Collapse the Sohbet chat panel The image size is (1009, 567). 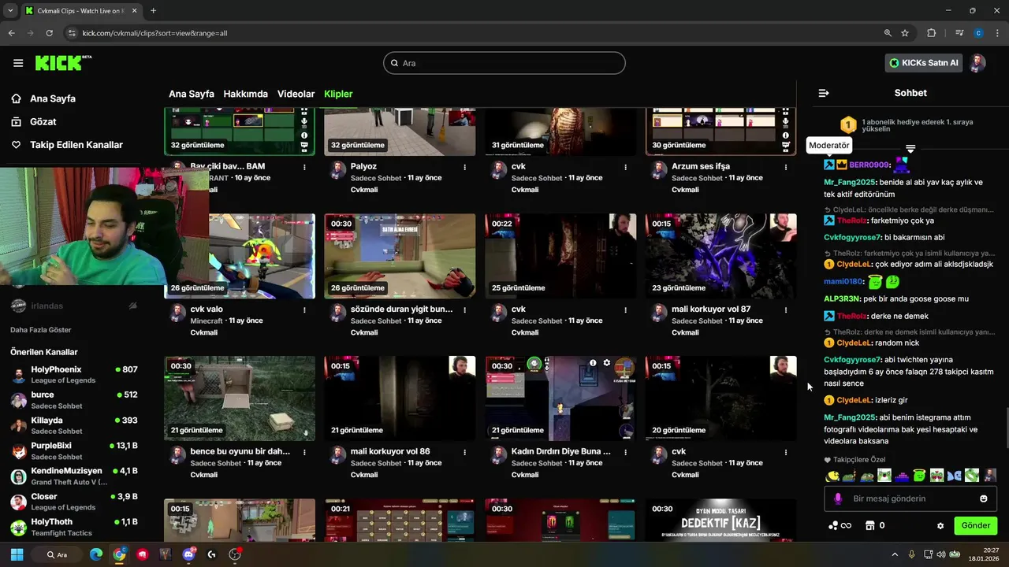coord(824,93)
